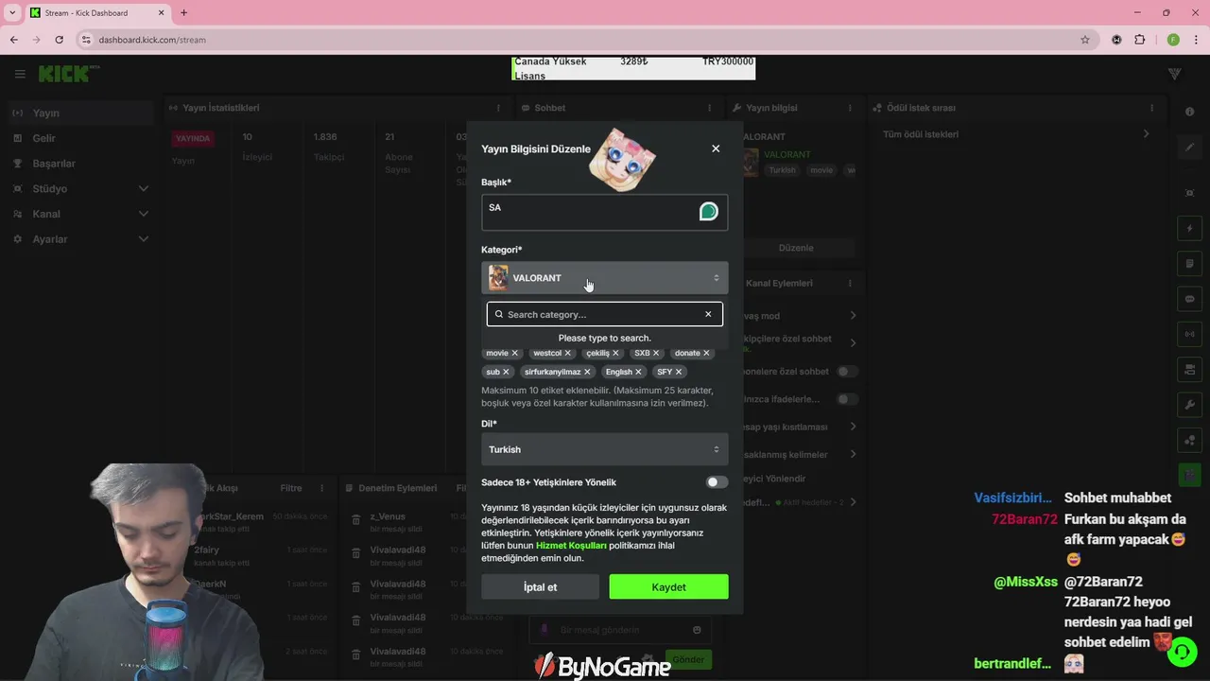Open the Kick hamburger menu

pyautogui.click(x=20, y=74)
